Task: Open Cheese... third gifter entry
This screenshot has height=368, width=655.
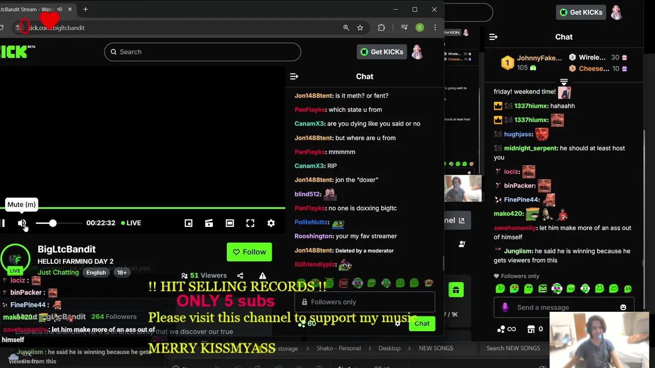Action: [x=598, y=68]
